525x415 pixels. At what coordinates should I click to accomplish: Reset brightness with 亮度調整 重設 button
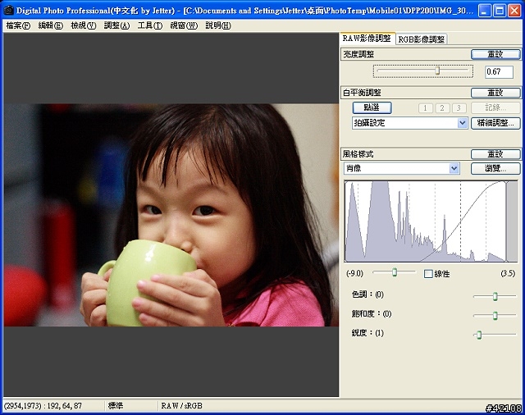495,54
